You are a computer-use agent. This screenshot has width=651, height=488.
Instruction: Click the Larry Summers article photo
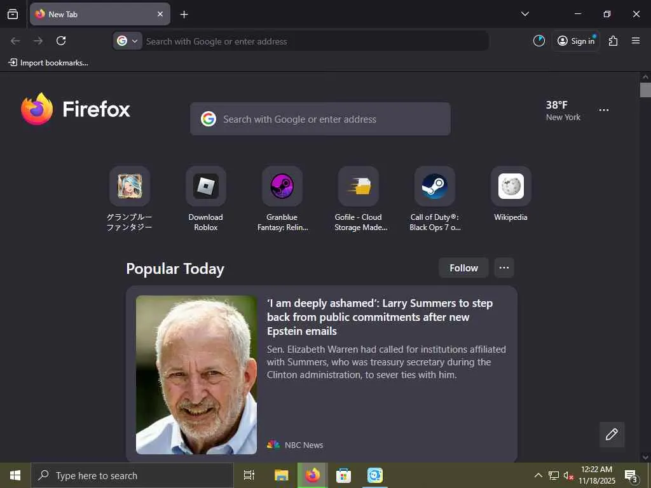pos(196,375)
